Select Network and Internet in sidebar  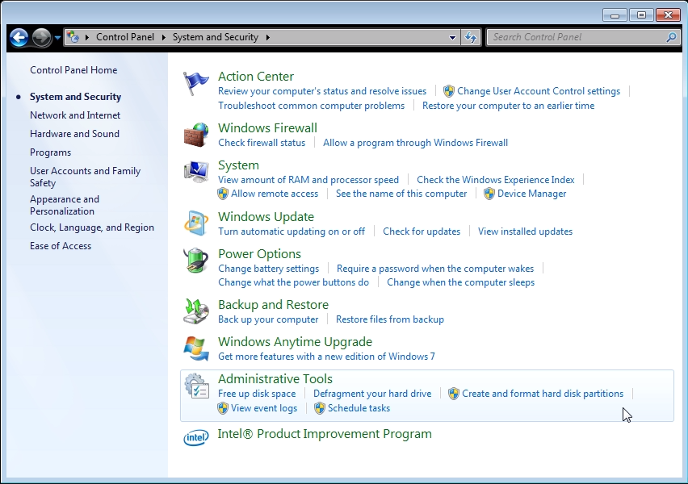[x=75, y=115]
